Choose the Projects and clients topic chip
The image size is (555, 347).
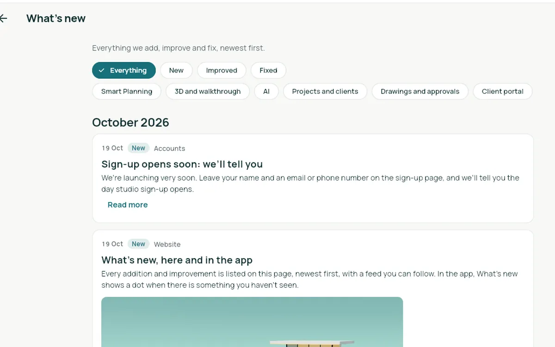(325, 91)
